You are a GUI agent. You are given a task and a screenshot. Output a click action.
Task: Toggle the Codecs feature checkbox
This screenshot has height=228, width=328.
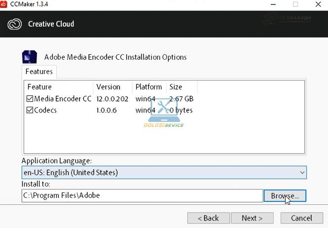tap(30, 110)
